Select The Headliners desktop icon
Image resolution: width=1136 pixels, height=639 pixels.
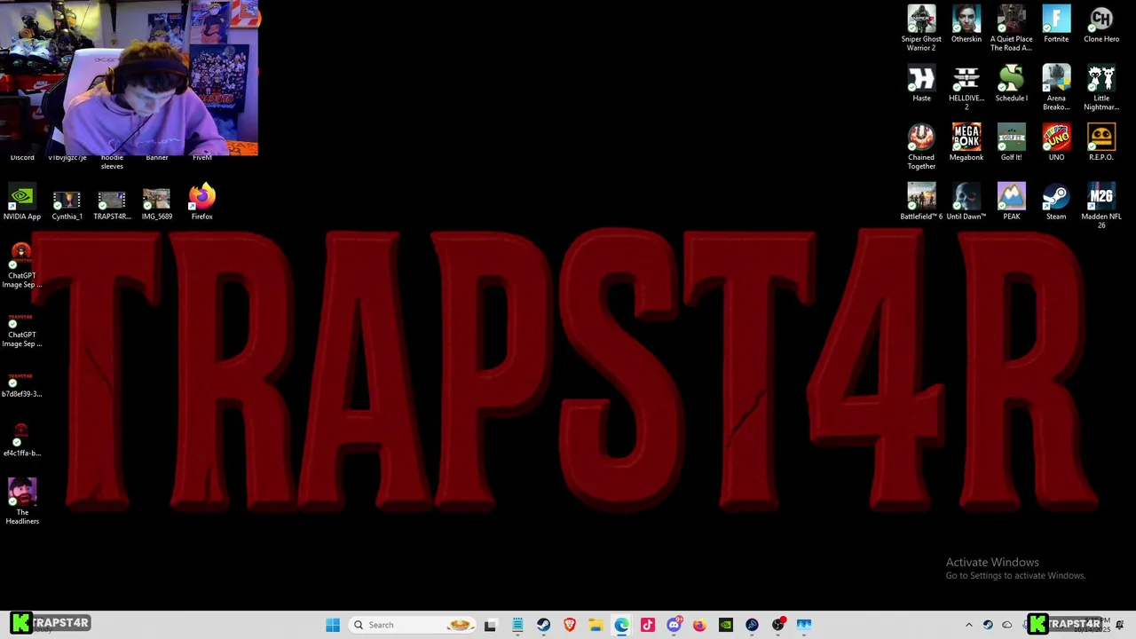coord(22,501)
